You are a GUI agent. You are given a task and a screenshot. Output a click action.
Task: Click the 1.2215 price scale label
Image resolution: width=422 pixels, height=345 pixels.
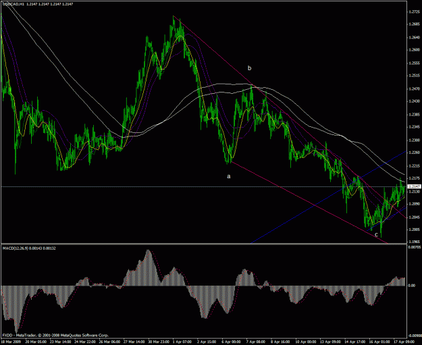click(x=414, y=166)
